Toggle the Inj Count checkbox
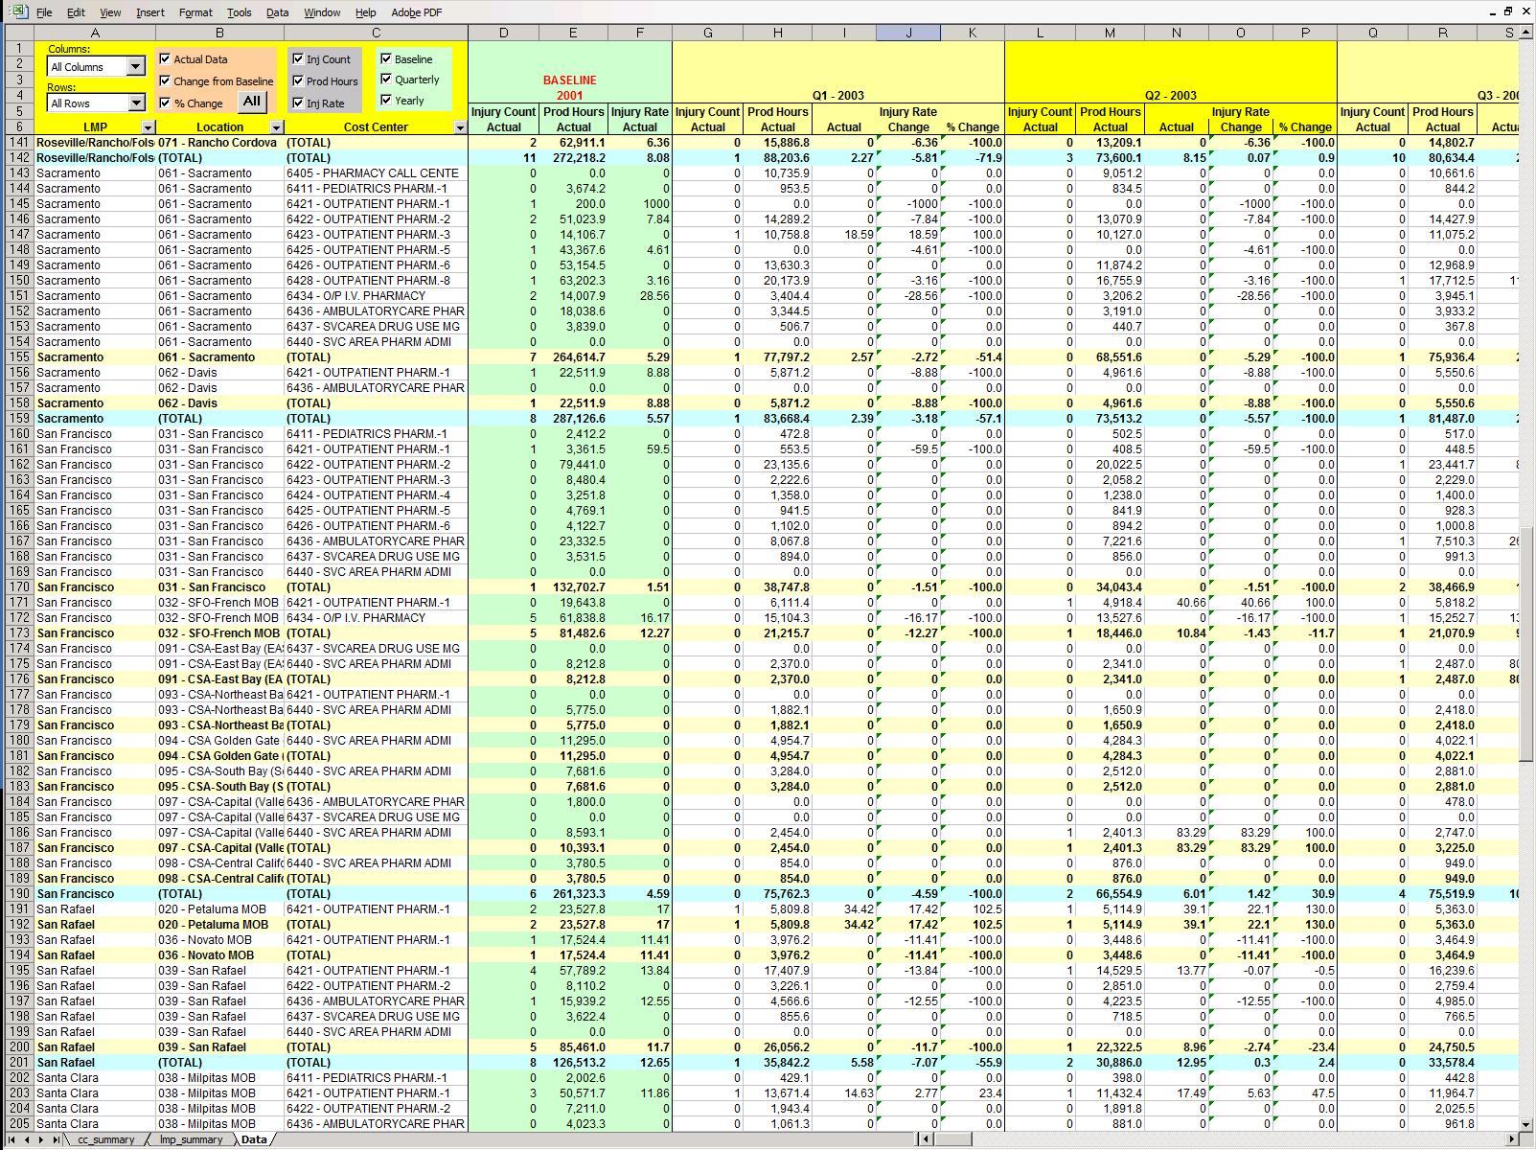The image size is (1536, 1150). click(x=298, y=58)
